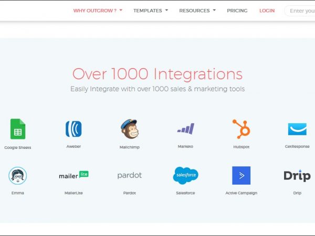Click the Google Sheets integration icon
The image size is (315, 236).
point(18,129)
